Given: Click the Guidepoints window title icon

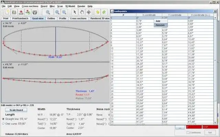Looking at the screenshot, I should (112, 11).
